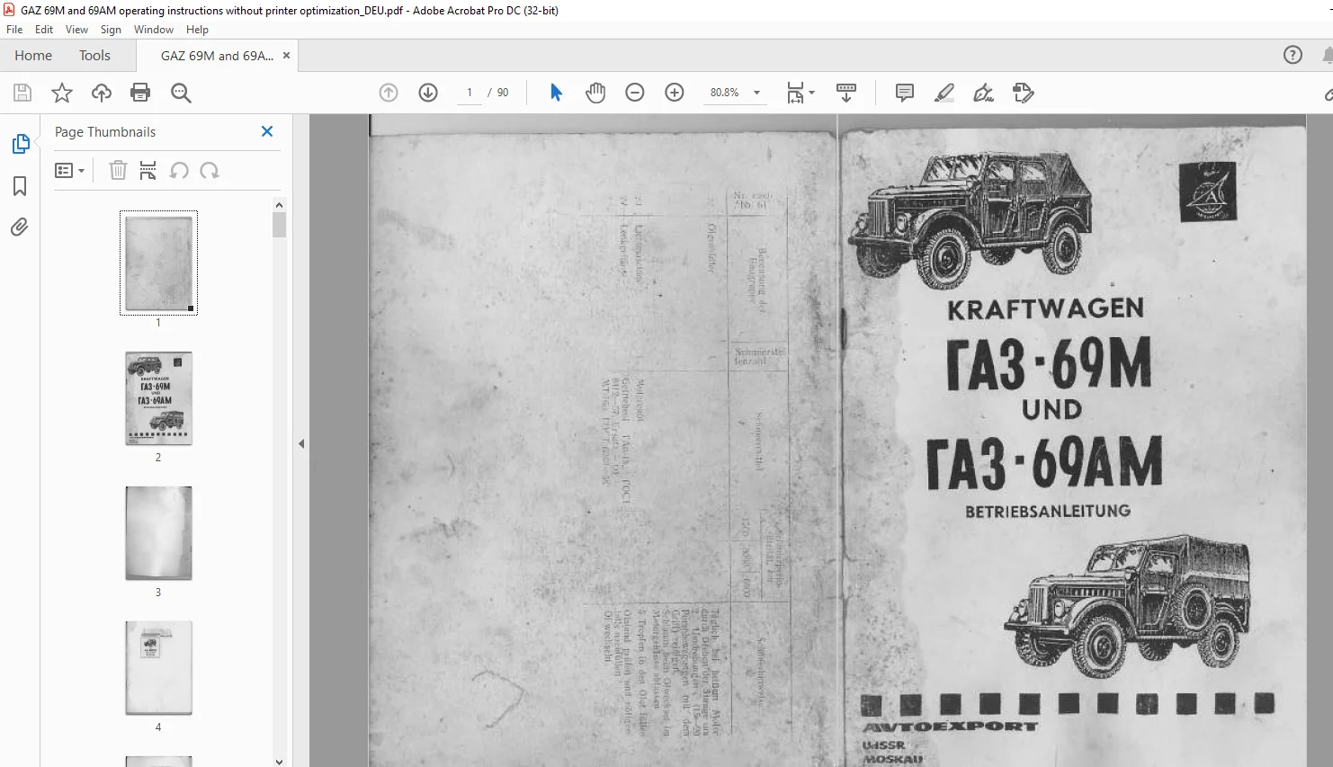Rotate page counterclockwise
This screenshot has width=1333, height=767.
pos(179,170)
